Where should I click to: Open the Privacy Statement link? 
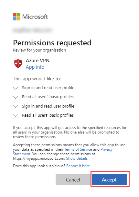tap(106, 149)
